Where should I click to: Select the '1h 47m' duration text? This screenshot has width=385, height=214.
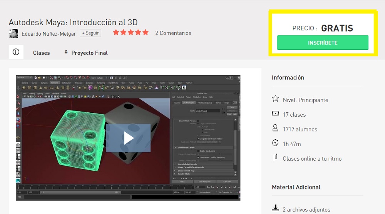pos(292,144)
